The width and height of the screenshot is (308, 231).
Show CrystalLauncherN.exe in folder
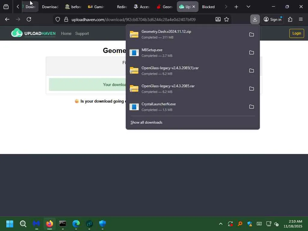click(251, 107)
